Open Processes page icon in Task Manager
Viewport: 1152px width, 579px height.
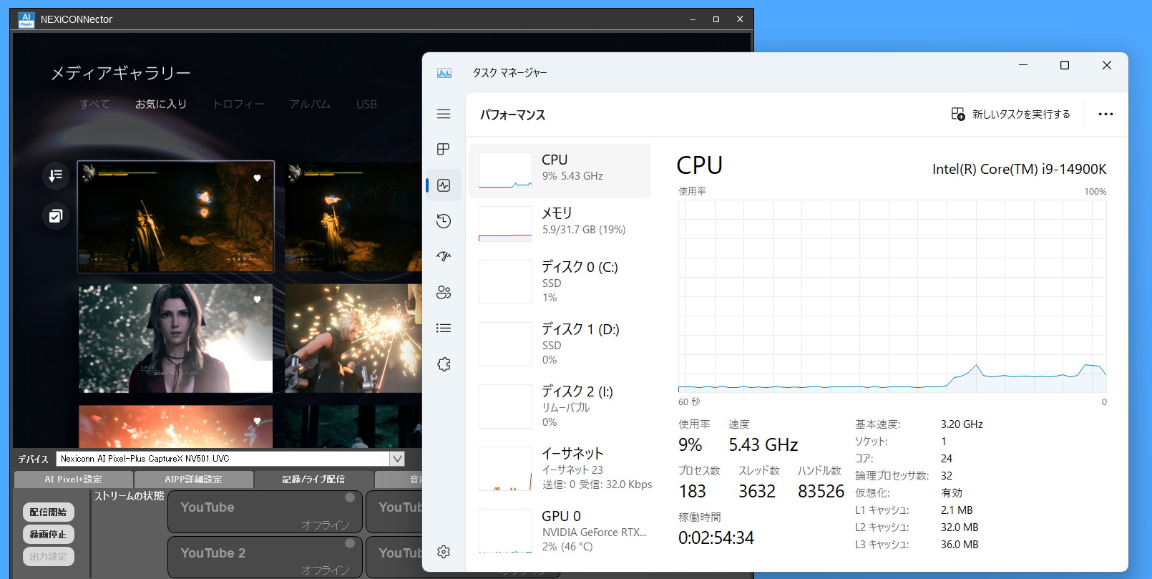click(x=444, y=149)
